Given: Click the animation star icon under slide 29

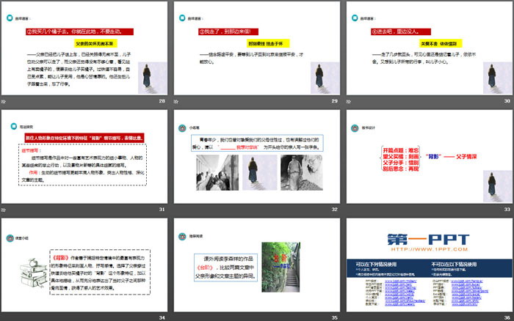Looking at the screenshot, I should pos(176,101).
